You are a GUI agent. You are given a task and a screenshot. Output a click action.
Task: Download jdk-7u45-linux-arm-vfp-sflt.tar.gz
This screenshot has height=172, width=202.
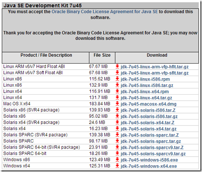point(155,73)
